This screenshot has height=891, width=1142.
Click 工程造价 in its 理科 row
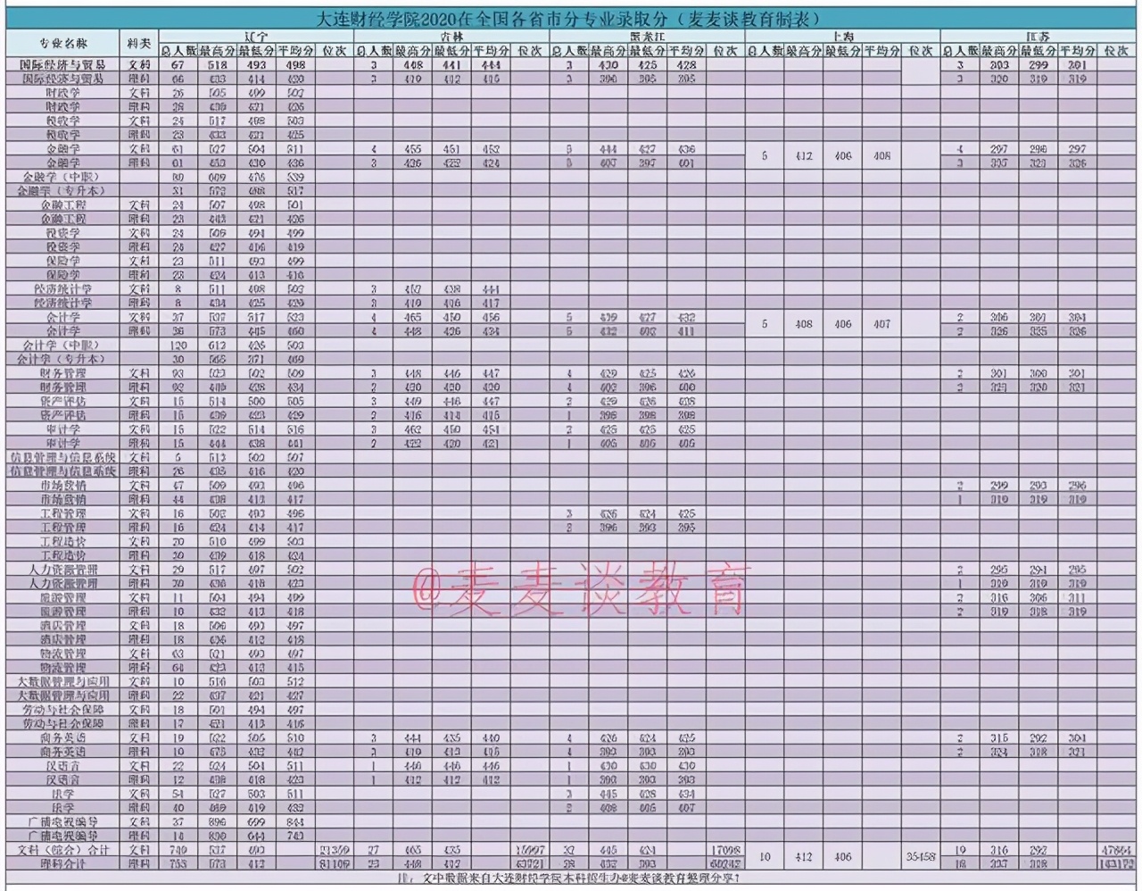click(63, 555)
